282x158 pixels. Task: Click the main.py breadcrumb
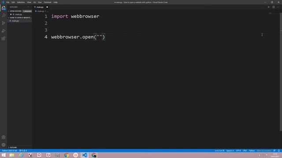pos(41,11)
